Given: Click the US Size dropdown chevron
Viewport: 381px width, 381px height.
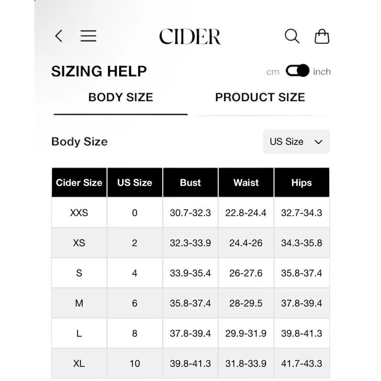Looking at the screenshot, I should tap(319, 142).
